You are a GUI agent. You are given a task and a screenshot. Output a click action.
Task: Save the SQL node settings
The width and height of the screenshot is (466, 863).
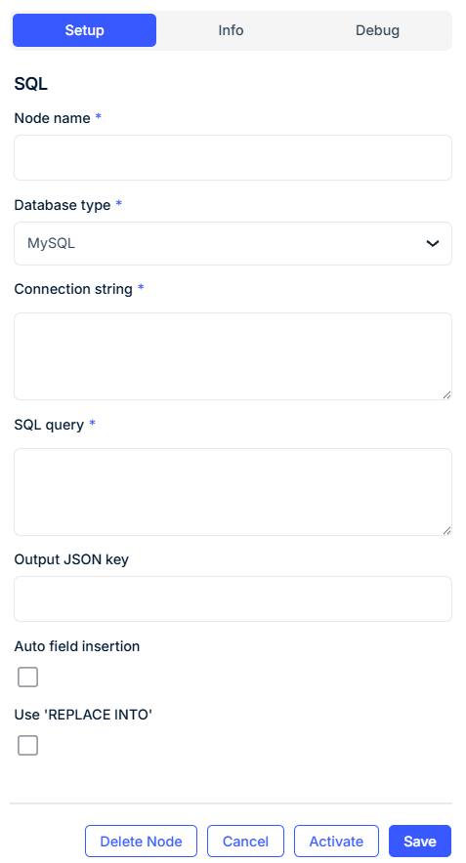420,841
